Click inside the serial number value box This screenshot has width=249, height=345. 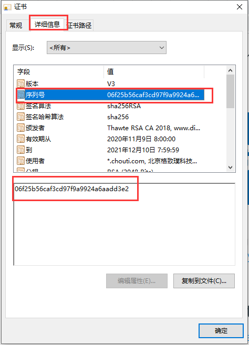pyautogui.click(x=124, y=224)
